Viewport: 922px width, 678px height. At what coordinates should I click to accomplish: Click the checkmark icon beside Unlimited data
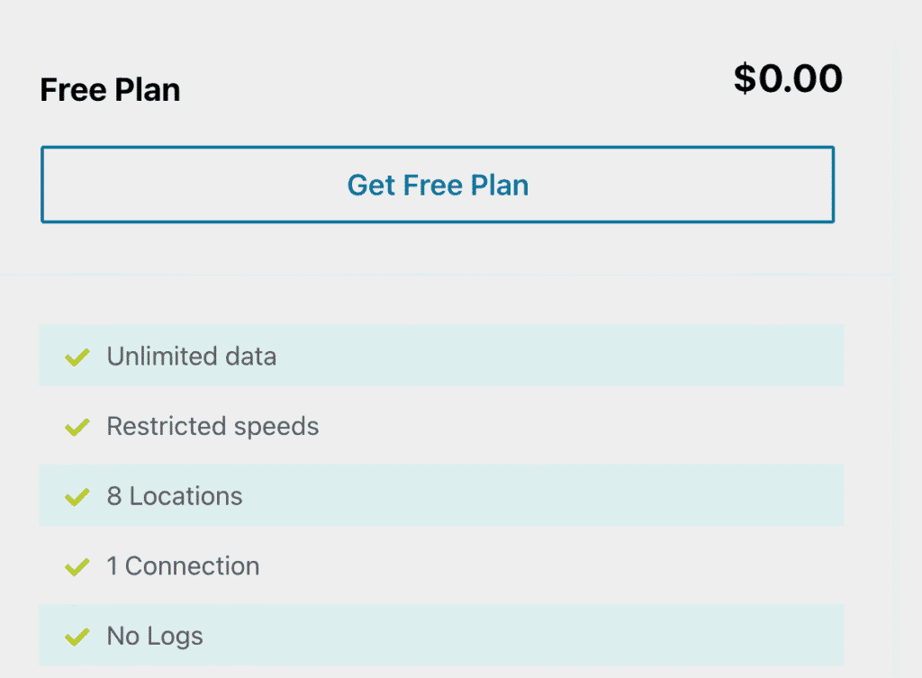click(x=77, y=357)
